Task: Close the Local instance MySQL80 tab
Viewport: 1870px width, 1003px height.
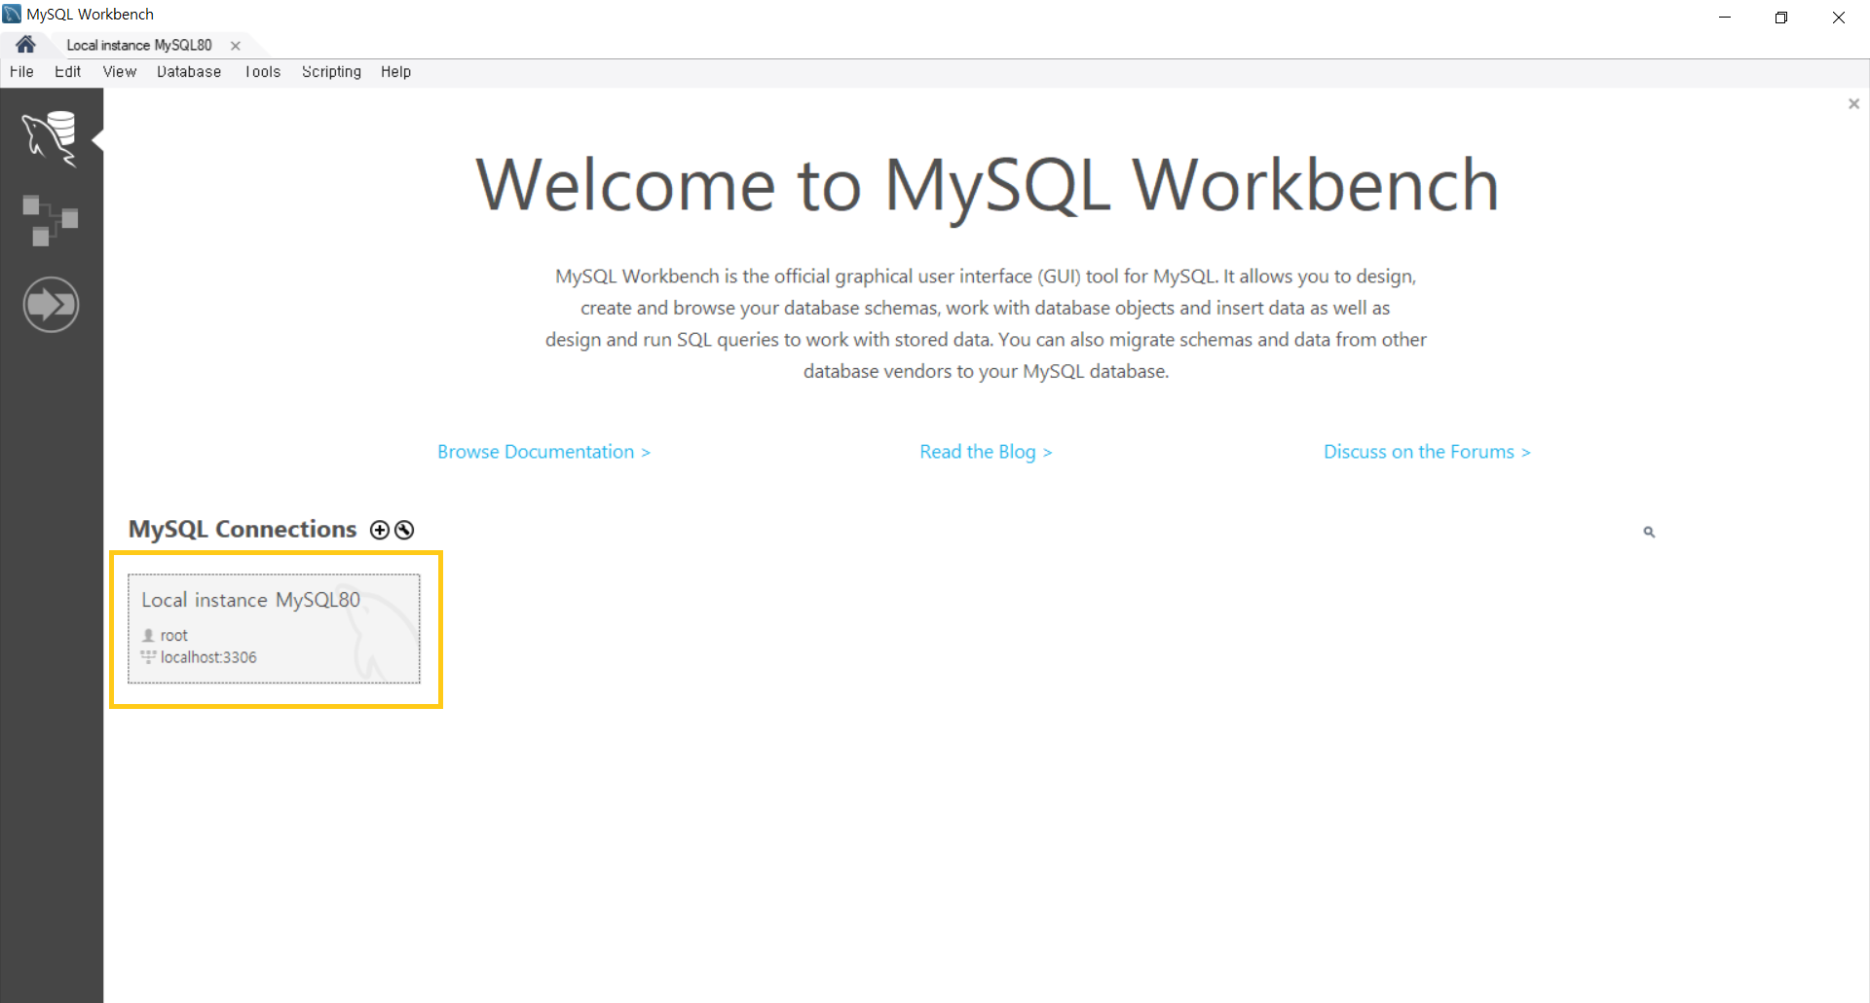Action: tap(235, 46)
